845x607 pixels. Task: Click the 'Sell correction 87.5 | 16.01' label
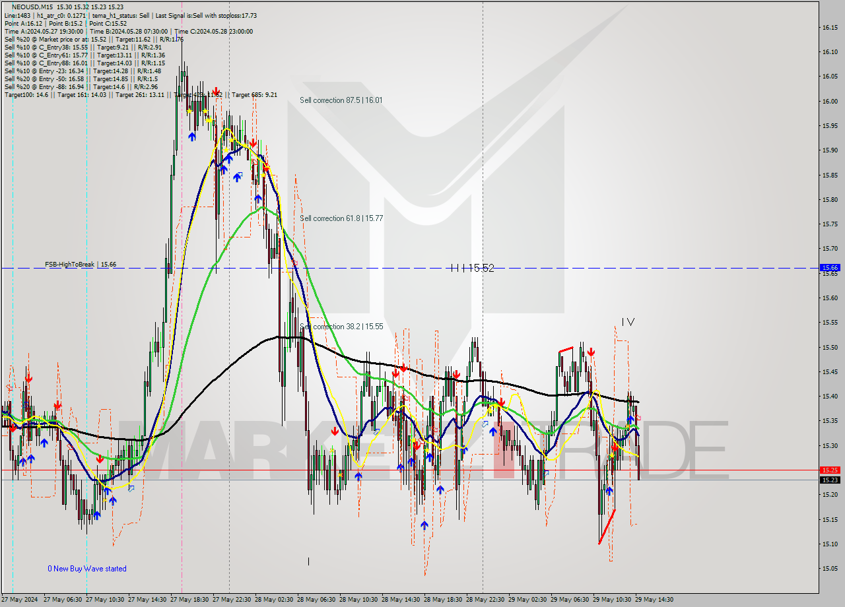pos(341,100)
